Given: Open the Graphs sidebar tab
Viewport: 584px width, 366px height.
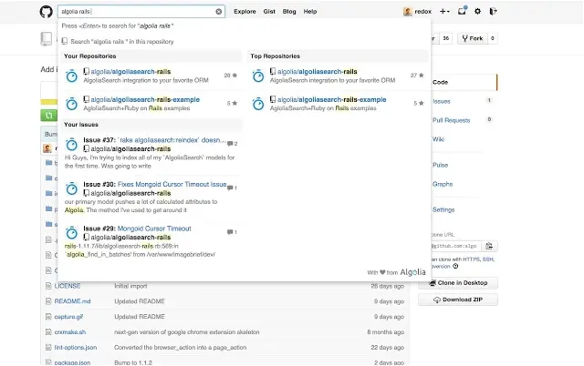Looking at the screenshot, I should tap(443, 184).
